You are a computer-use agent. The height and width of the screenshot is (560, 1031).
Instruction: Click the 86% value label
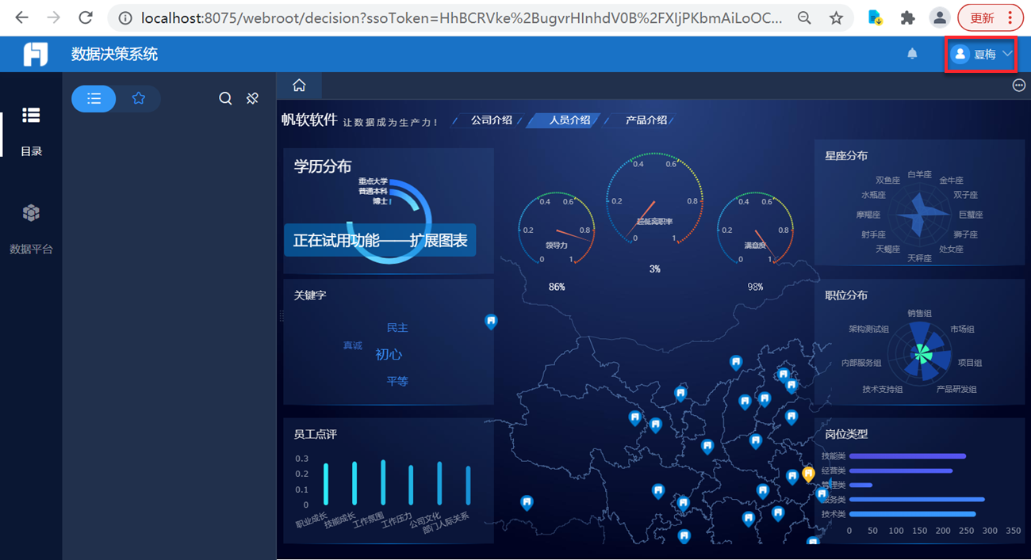[557, 287]
